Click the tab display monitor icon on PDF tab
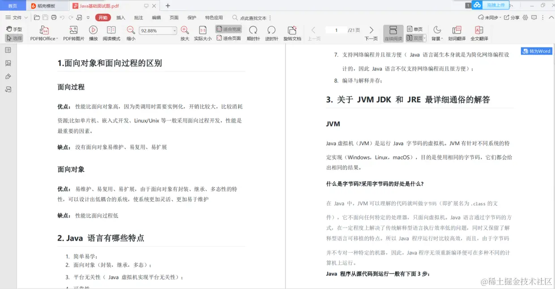Image resolution: width=555 pixels, height=289 pixels. (x=146, y=6)
